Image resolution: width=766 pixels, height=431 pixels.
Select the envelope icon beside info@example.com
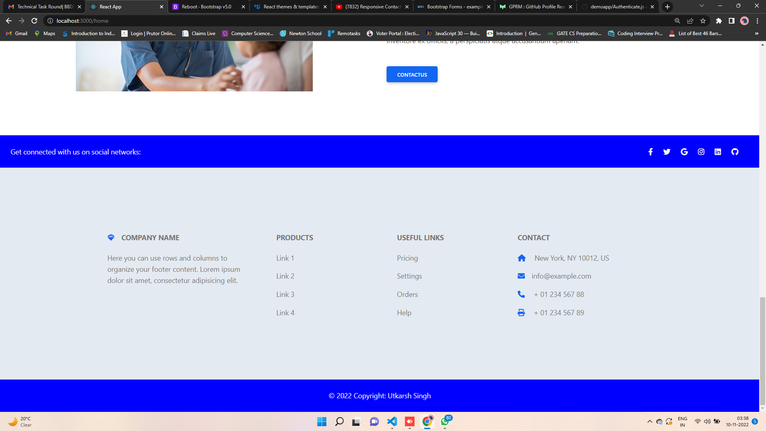click(x=521, y=276)
